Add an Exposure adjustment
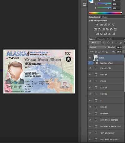The width and height of the screenshot is (125, 143). (109, 25)
